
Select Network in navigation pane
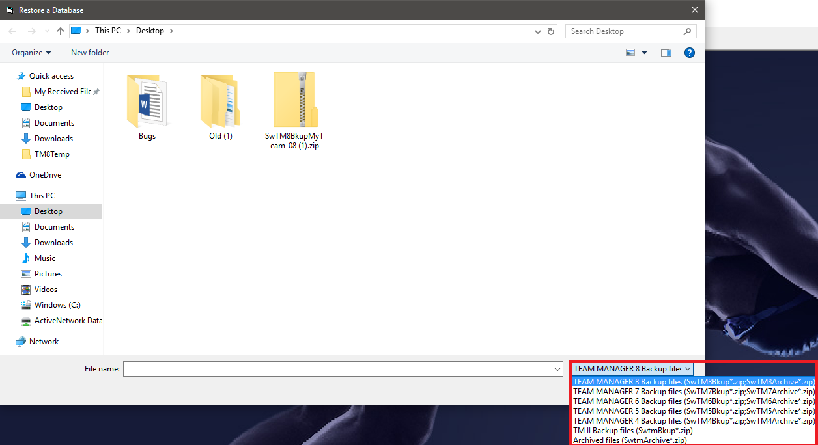point(44,342)
